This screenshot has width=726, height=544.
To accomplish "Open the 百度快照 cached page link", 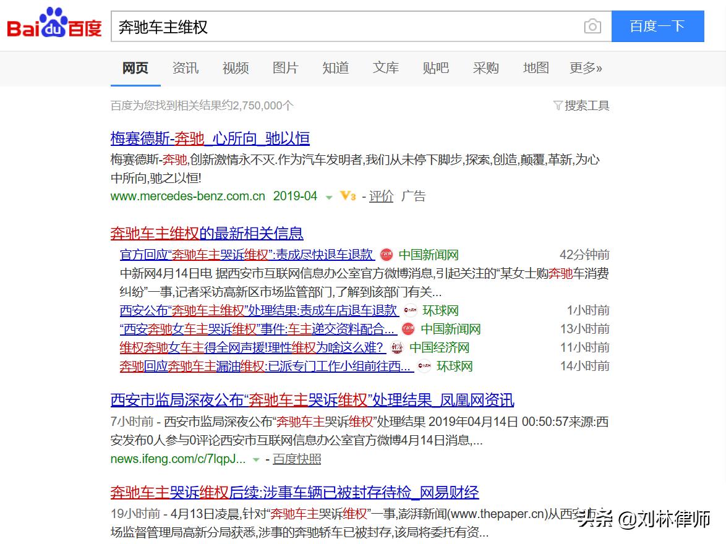I will 298,459.
